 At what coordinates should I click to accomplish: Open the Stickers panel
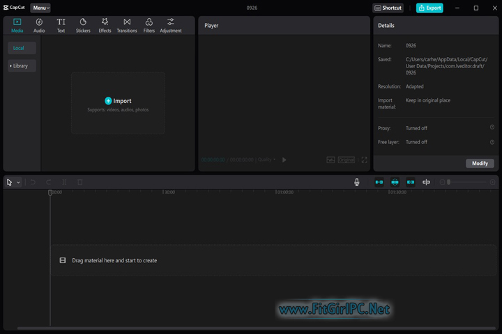tap(83, 26)
